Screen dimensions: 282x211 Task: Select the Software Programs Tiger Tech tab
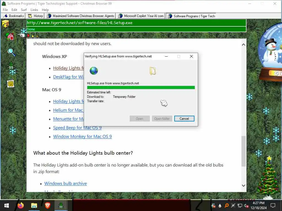191,16
